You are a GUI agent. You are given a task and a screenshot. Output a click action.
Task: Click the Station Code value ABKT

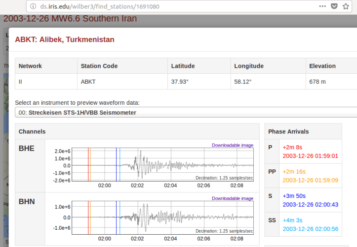click(88, 82)
